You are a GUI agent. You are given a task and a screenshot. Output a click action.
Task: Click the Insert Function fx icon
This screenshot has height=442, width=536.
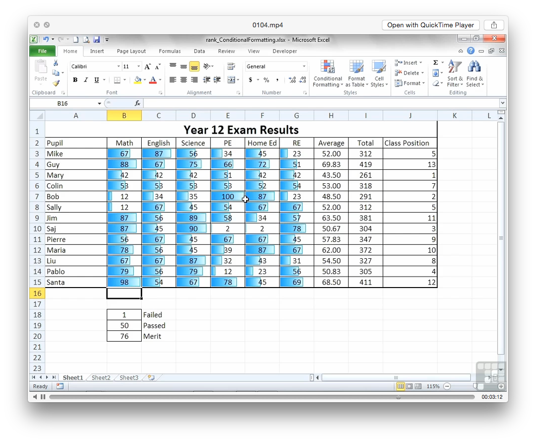point(138,103)
